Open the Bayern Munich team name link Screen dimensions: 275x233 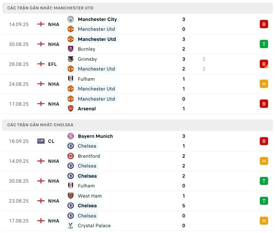click(95, 136)
